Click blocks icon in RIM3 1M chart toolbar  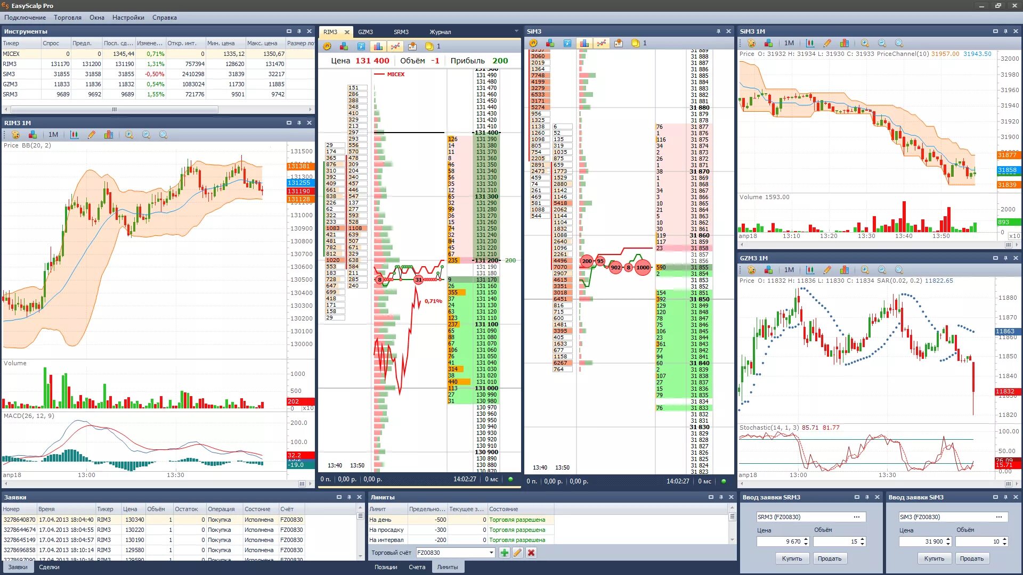coord(33,135)
